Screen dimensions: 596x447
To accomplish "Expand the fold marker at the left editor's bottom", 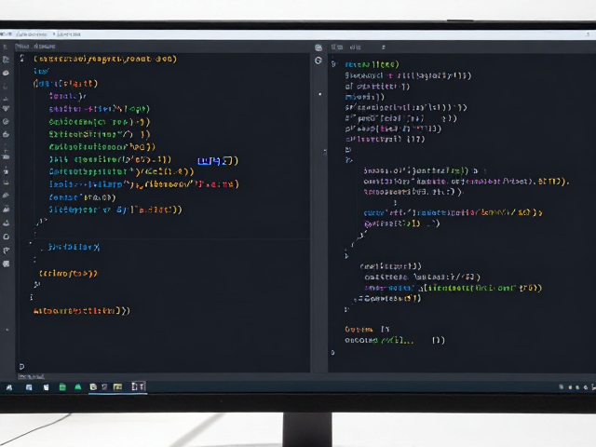I will [21, 367].
